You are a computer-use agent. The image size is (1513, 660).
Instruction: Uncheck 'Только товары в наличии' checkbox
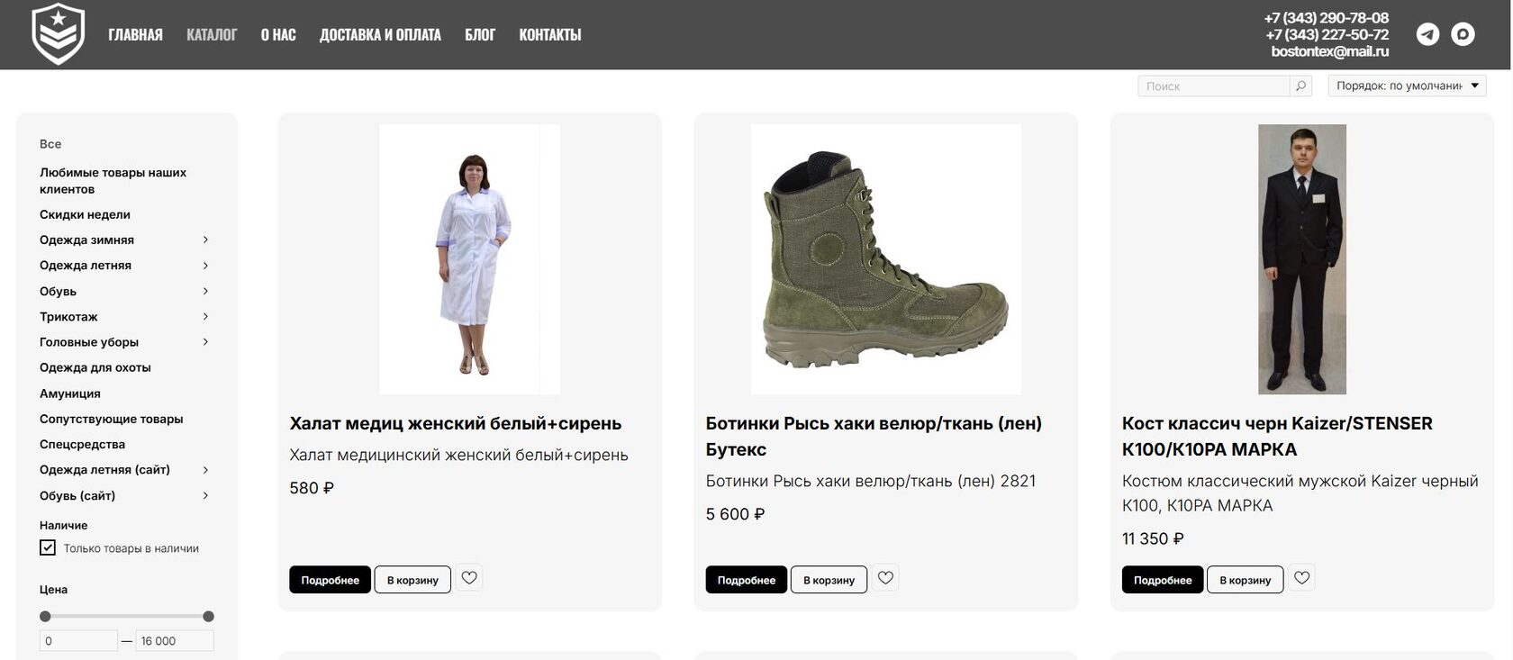pos(48,547)
